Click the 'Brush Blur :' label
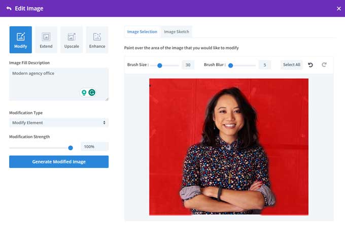Viewport: 345px width, 243px height. (215, 64)
